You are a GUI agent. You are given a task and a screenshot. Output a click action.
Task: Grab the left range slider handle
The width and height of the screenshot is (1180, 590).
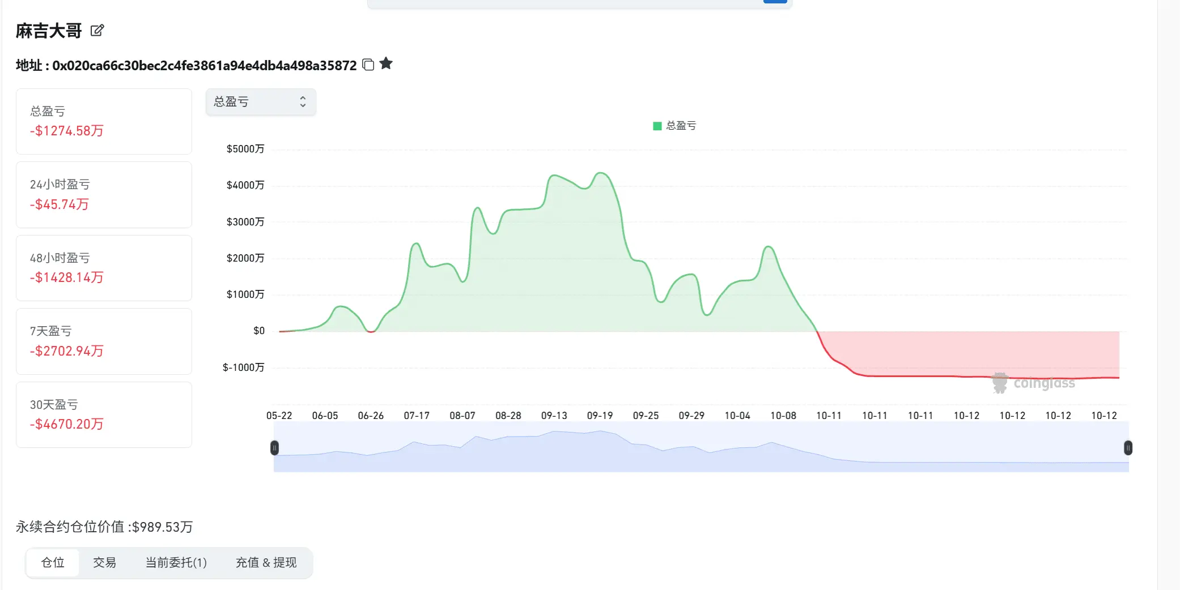click(x=274, y=448)
